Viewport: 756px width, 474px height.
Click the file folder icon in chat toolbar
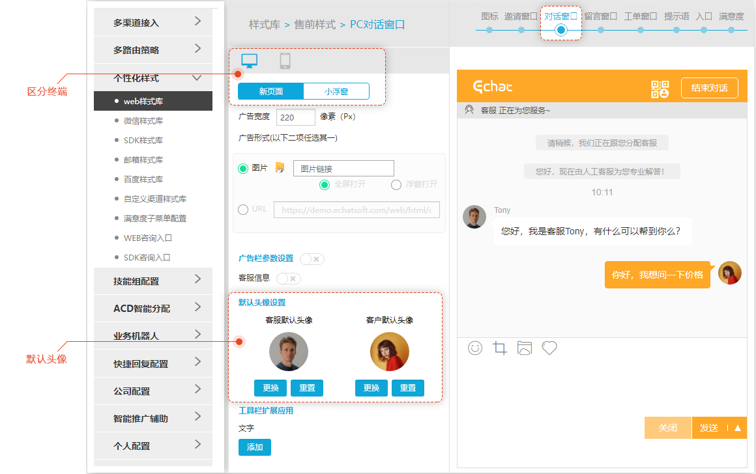point(525,348)
